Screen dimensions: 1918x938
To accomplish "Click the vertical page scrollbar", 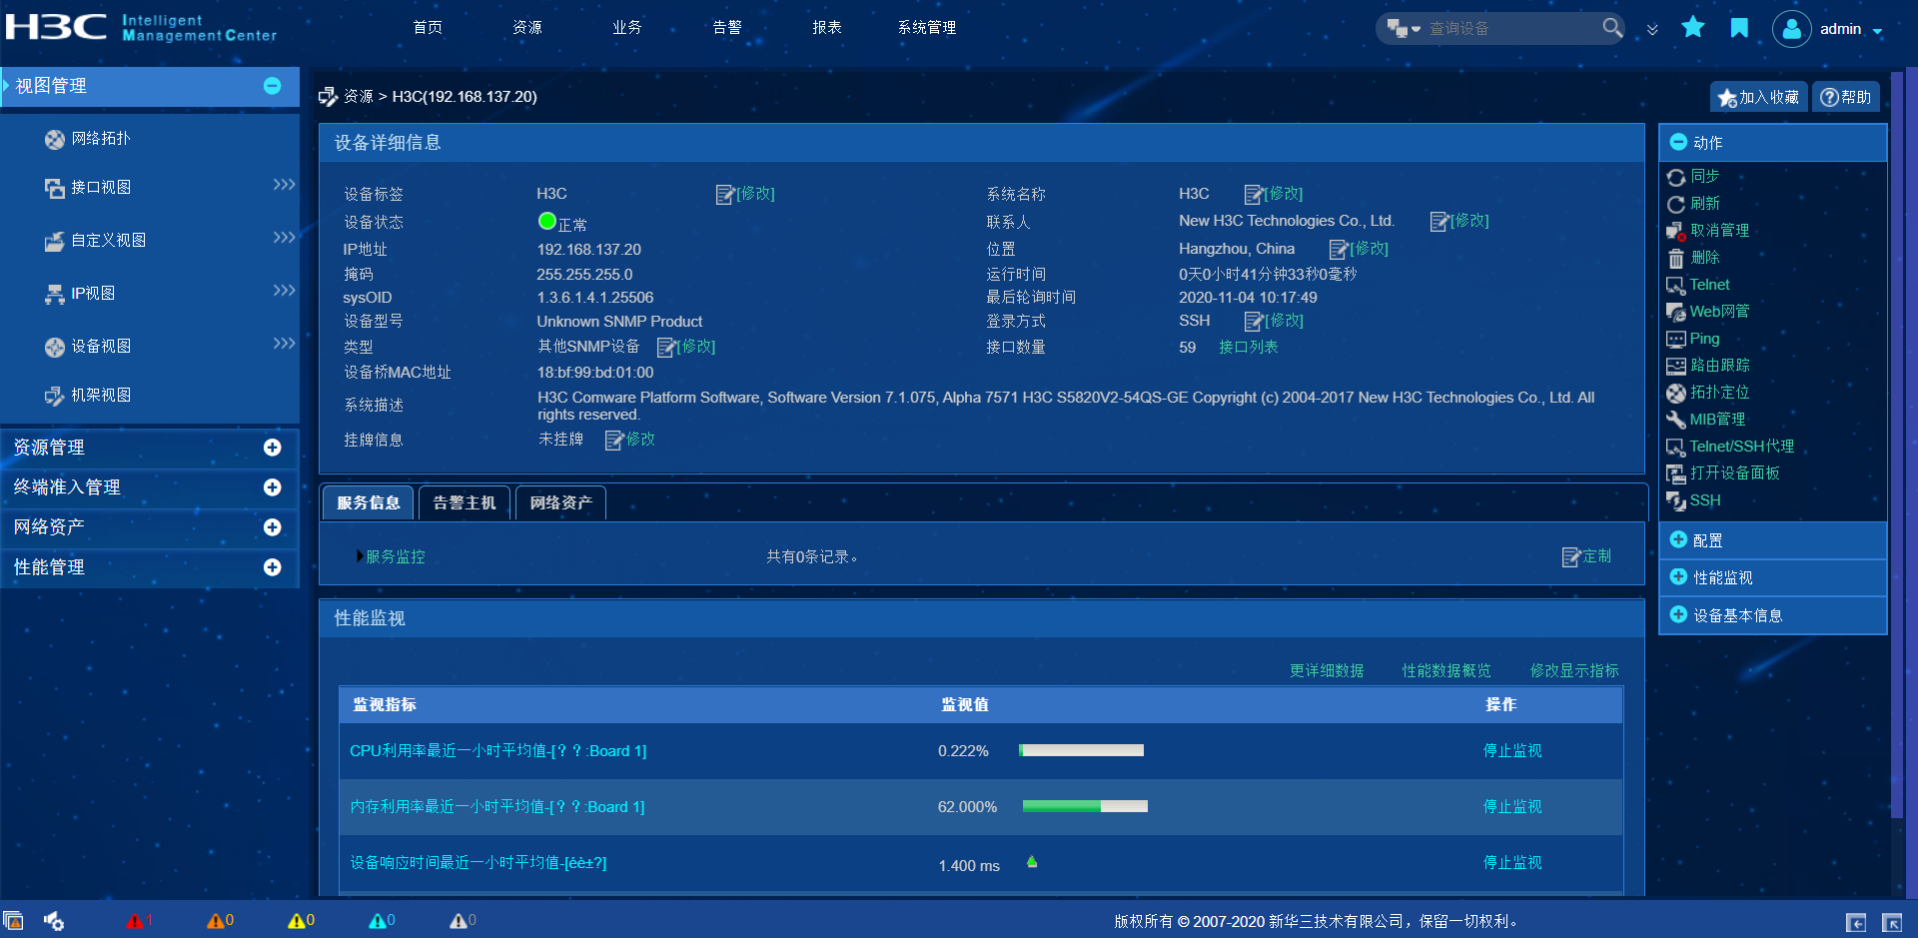I will [1897, 445].
